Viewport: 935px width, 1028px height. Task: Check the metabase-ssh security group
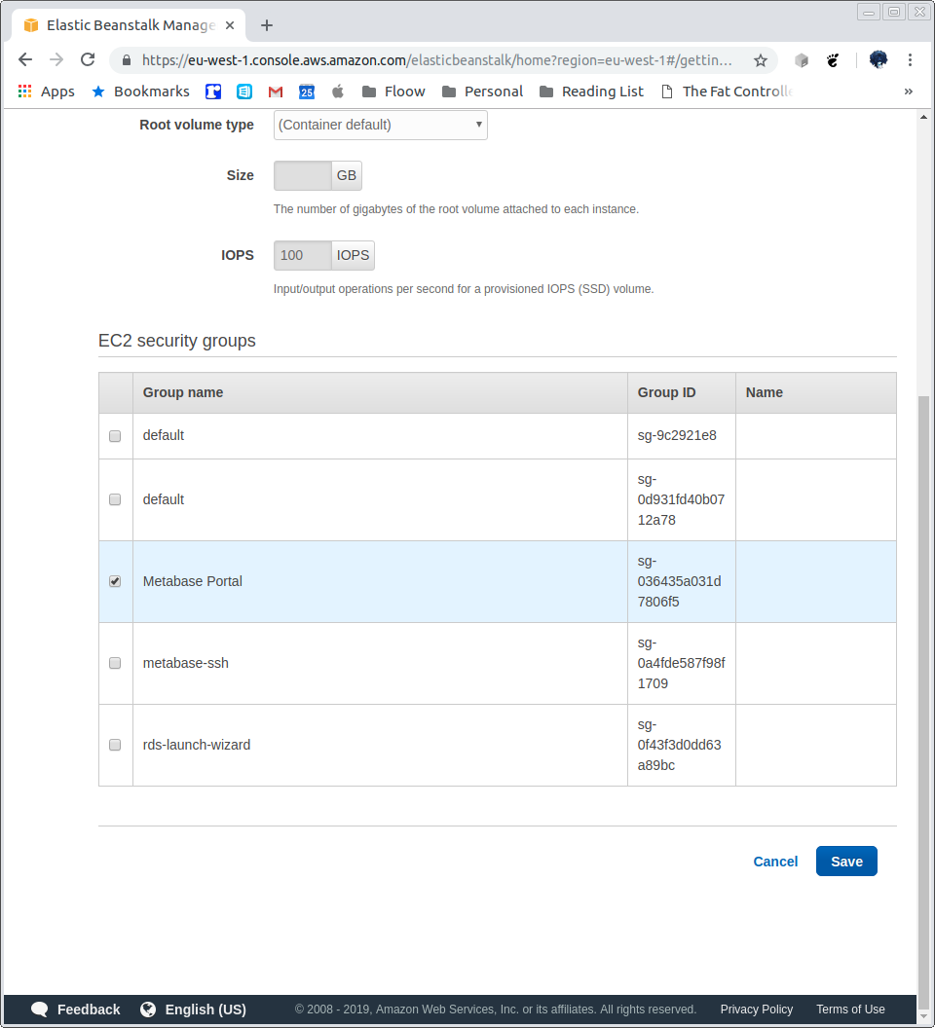click(x=115, y=663)
